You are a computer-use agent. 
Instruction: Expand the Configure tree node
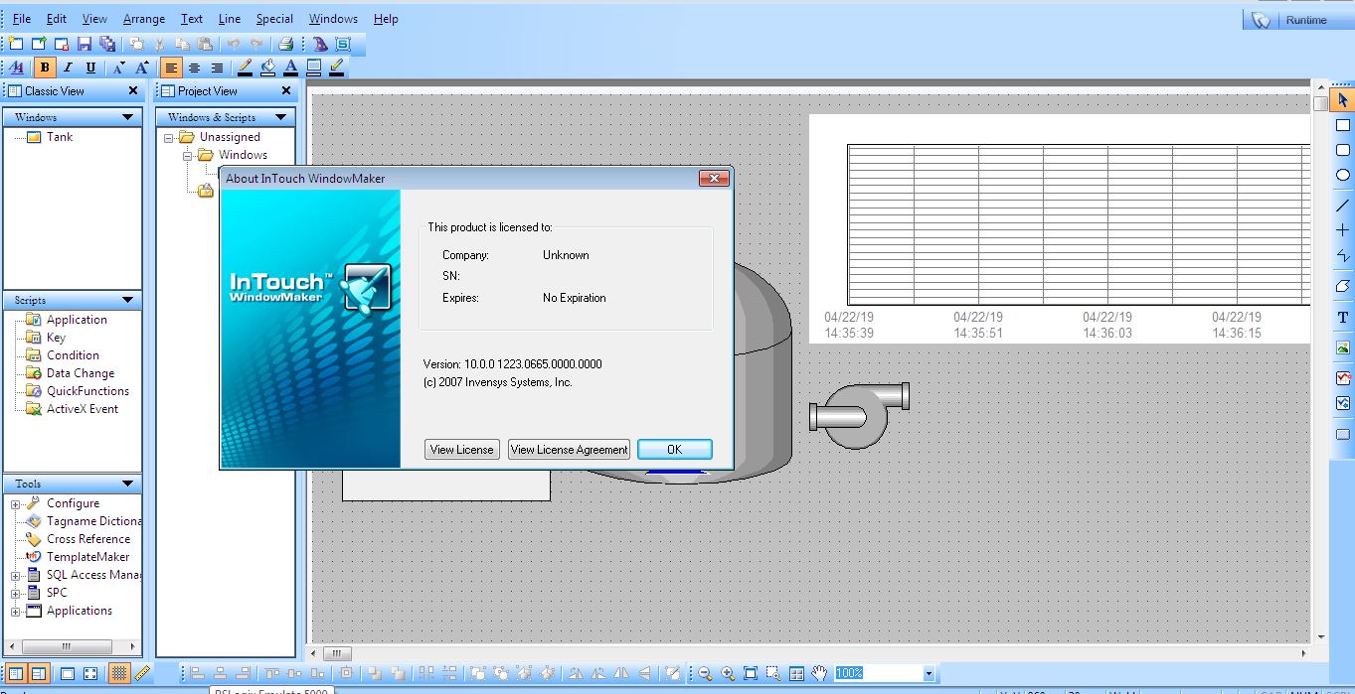[x=16, y=503]
